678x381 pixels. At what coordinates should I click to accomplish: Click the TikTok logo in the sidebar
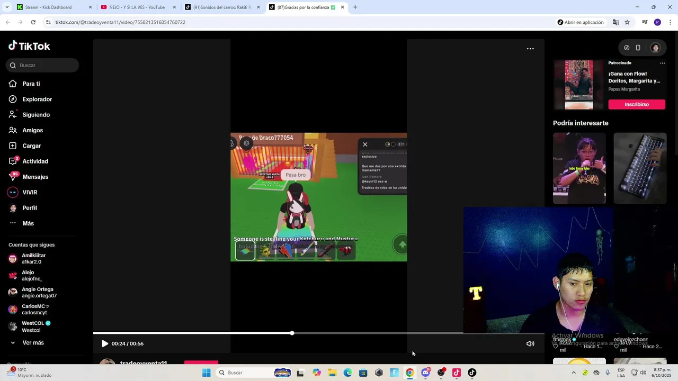pyautogui.click(x=29, y=46)
